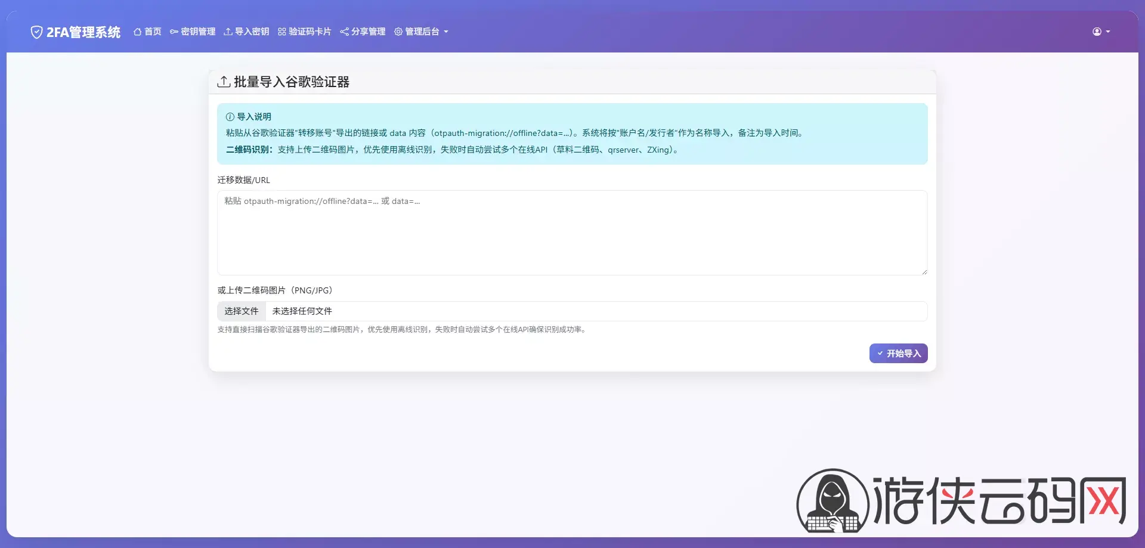This screenshot has width=1145, height=548.
Task: Click the info icon beside 导入说明
Action: click(x=230, y=117)
